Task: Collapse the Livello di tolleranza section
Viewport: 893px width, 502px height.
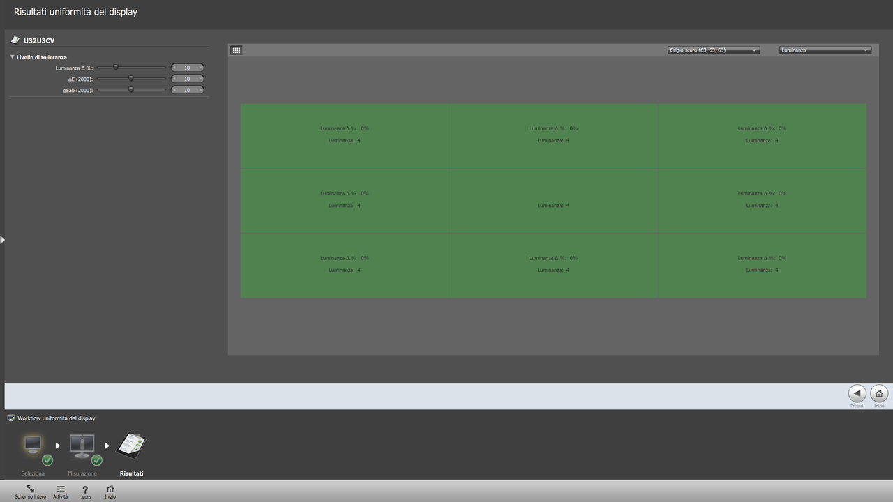Action: [x=13, y=57]
